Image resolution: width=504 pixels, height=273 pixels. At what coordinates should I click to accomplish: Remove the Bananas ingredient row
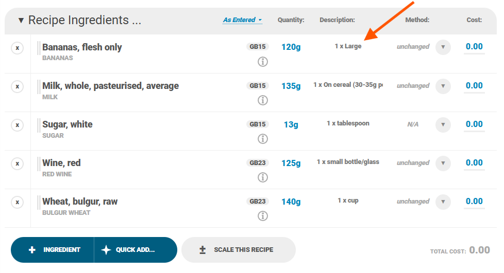[17, 48]
